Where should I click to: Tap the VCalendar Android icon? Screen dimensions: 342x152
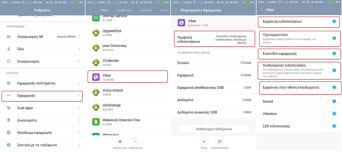96,62
